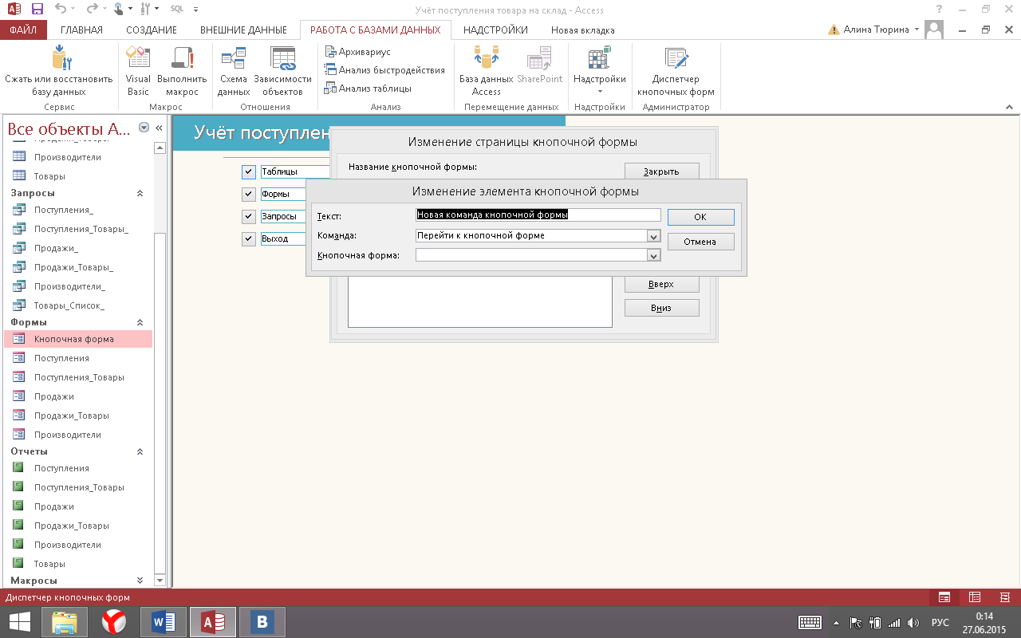Image resolution: width=1021 pixels, height=638 pixels.
Task: Open the Команда dropdown list
Action: [654, 236]
